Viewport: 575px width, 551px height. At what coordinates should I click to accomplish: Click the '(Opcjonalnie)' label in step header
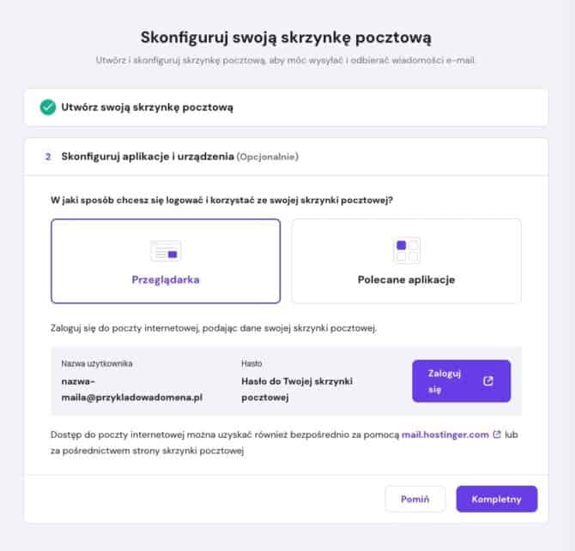point(268,157)
